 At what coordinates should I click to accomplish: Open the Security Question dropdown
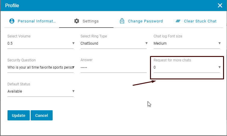tap(73, 67)
